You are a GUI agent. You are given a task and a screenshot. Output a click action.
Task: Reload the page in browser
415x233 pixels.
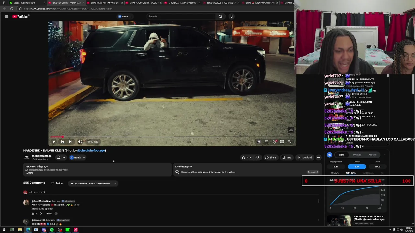tap(12, 9)
